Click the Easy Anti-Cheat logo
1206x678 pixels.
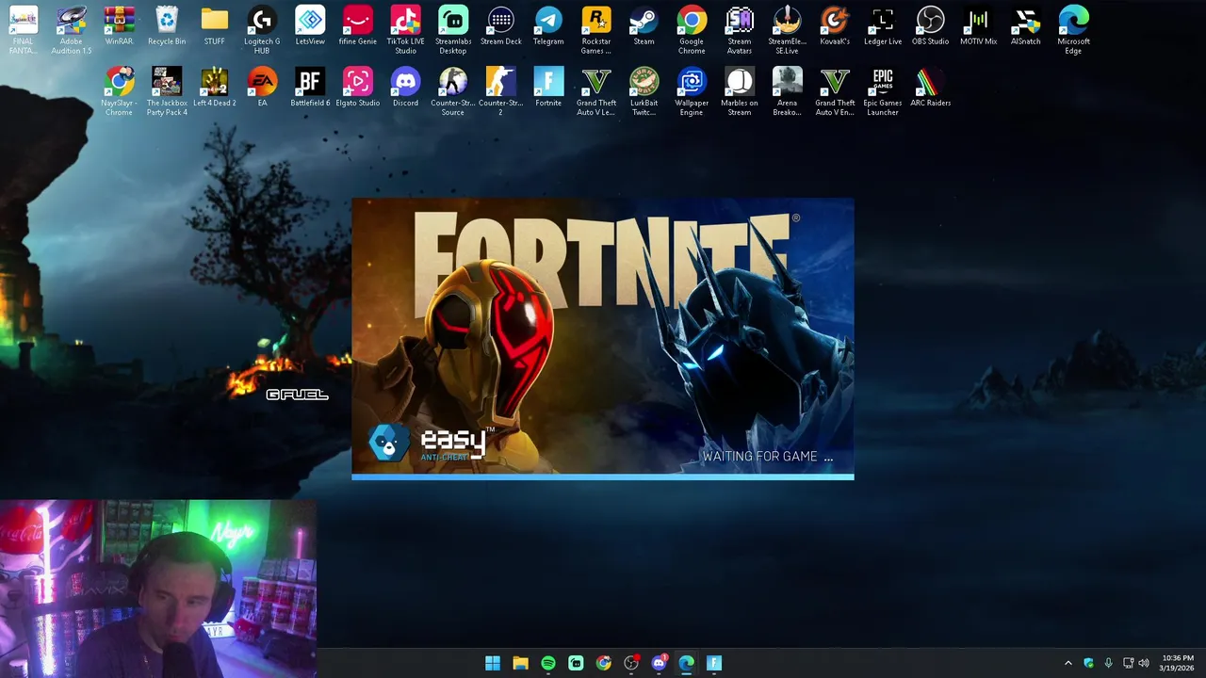431,444
